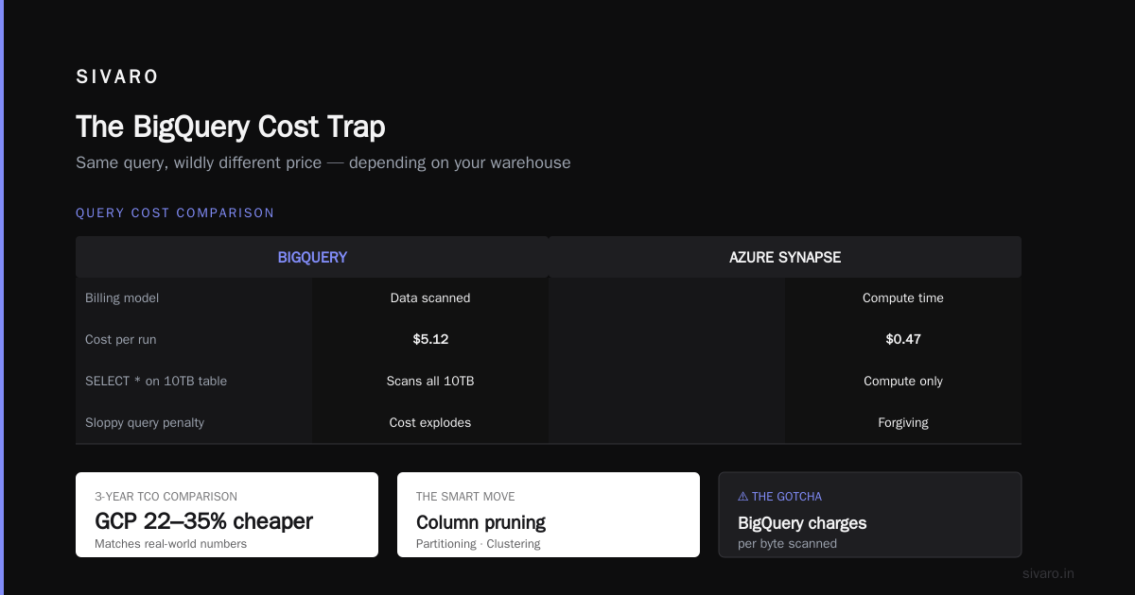Select the AZURE SYNAPSE column header
The width and height of the screenshot is (1135, 595).
point(785,257)
